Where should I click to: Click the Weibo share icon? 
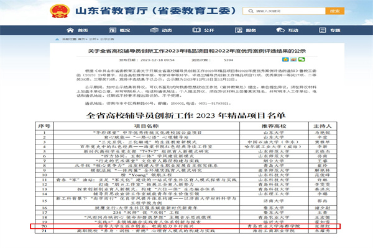[x=293, y=60]
